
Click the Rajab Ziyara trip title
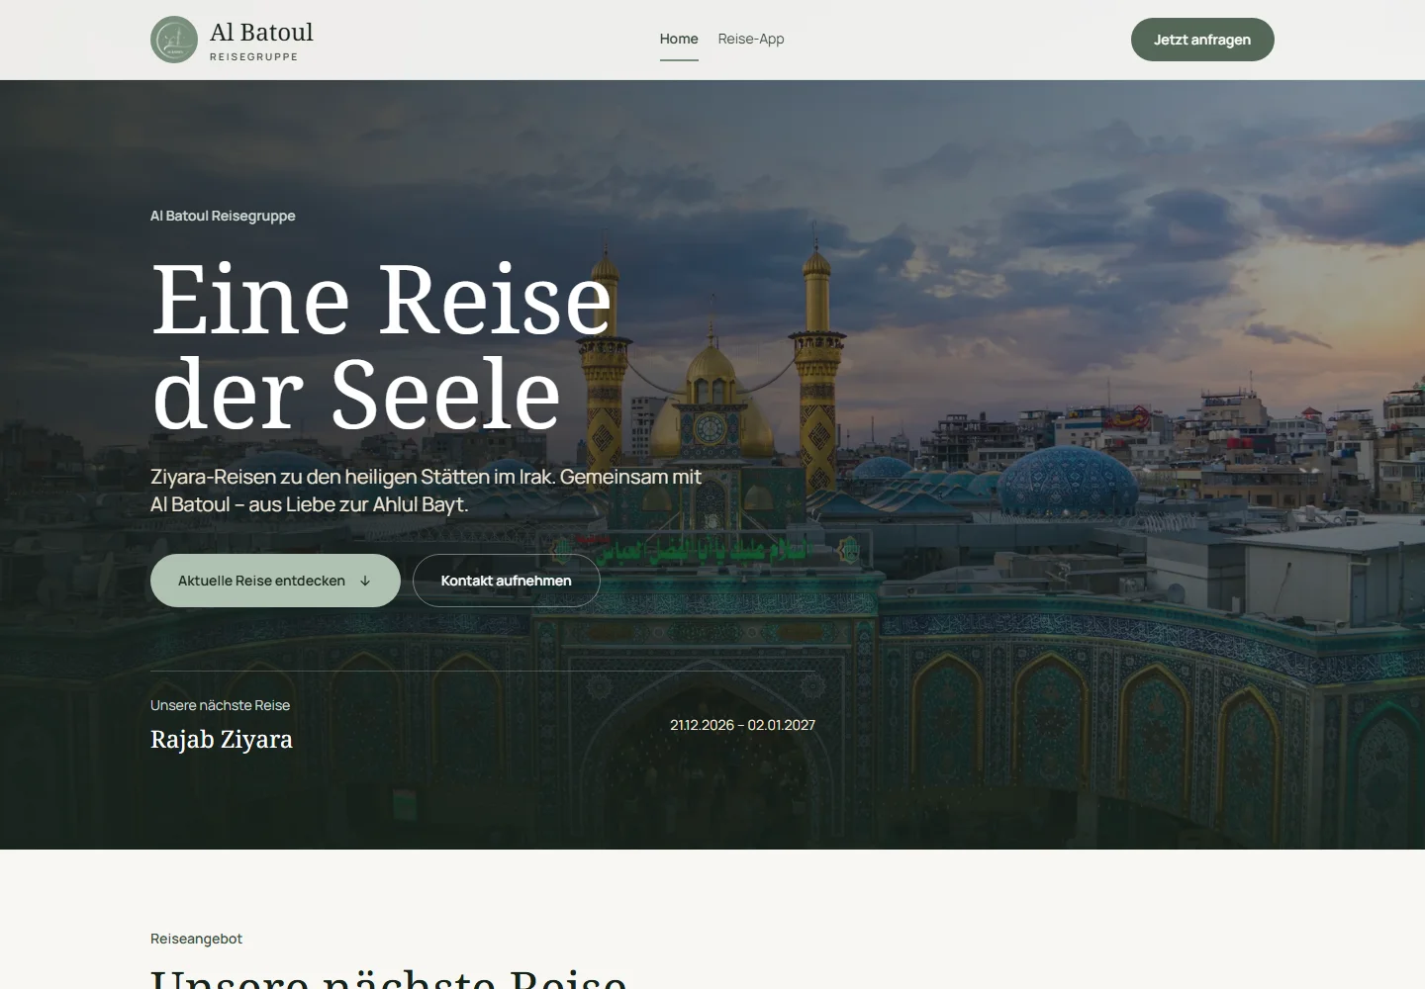pos(222,740)
